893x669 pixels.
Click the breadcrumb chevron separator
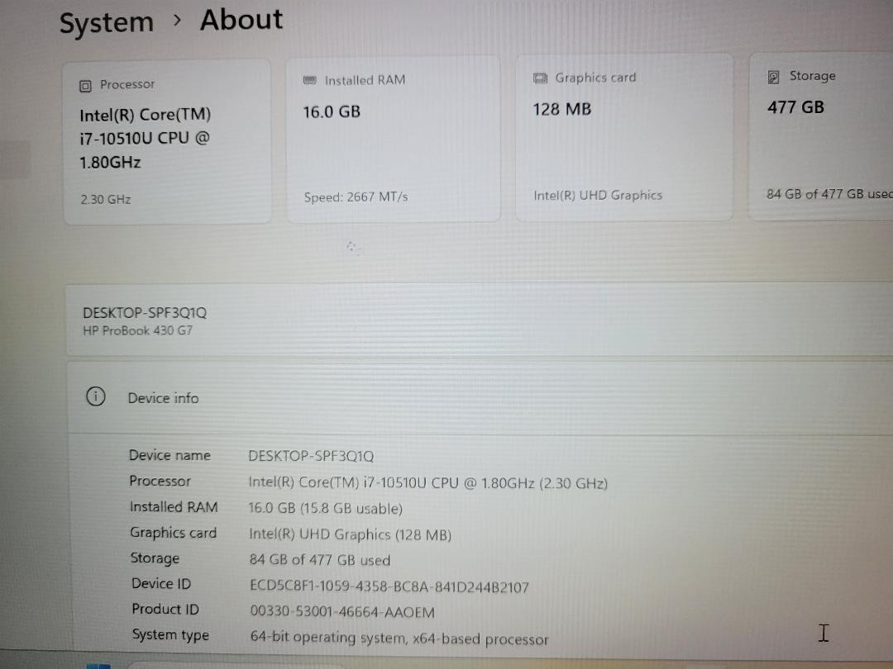tap(177, 21)
